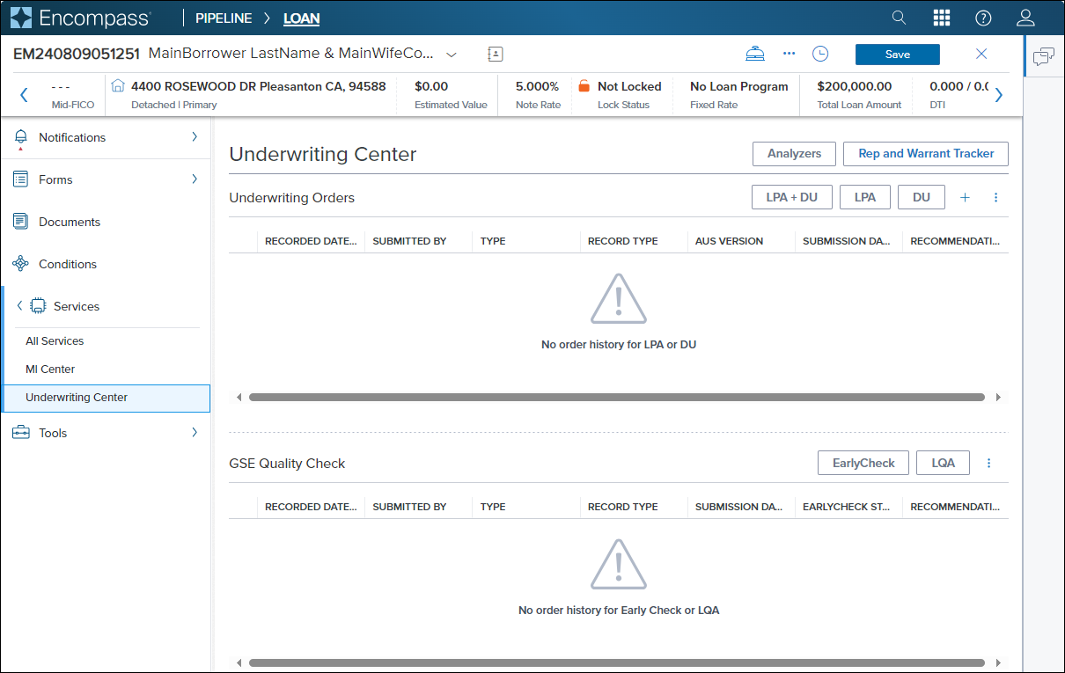Open the loan history clock icon

click(820, 55)
